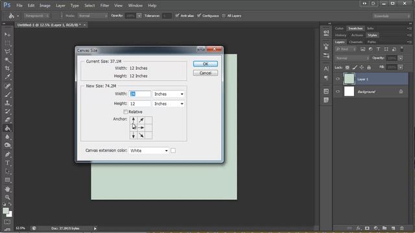Viewport: 415px width, 233px height.
Task: Confirm Canvas Size with OK
Action: click(206, 63)
